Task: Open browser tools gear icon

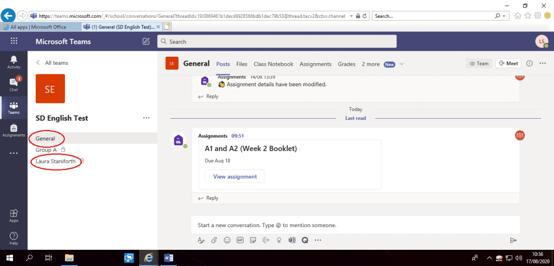Action: pos(537,16)
